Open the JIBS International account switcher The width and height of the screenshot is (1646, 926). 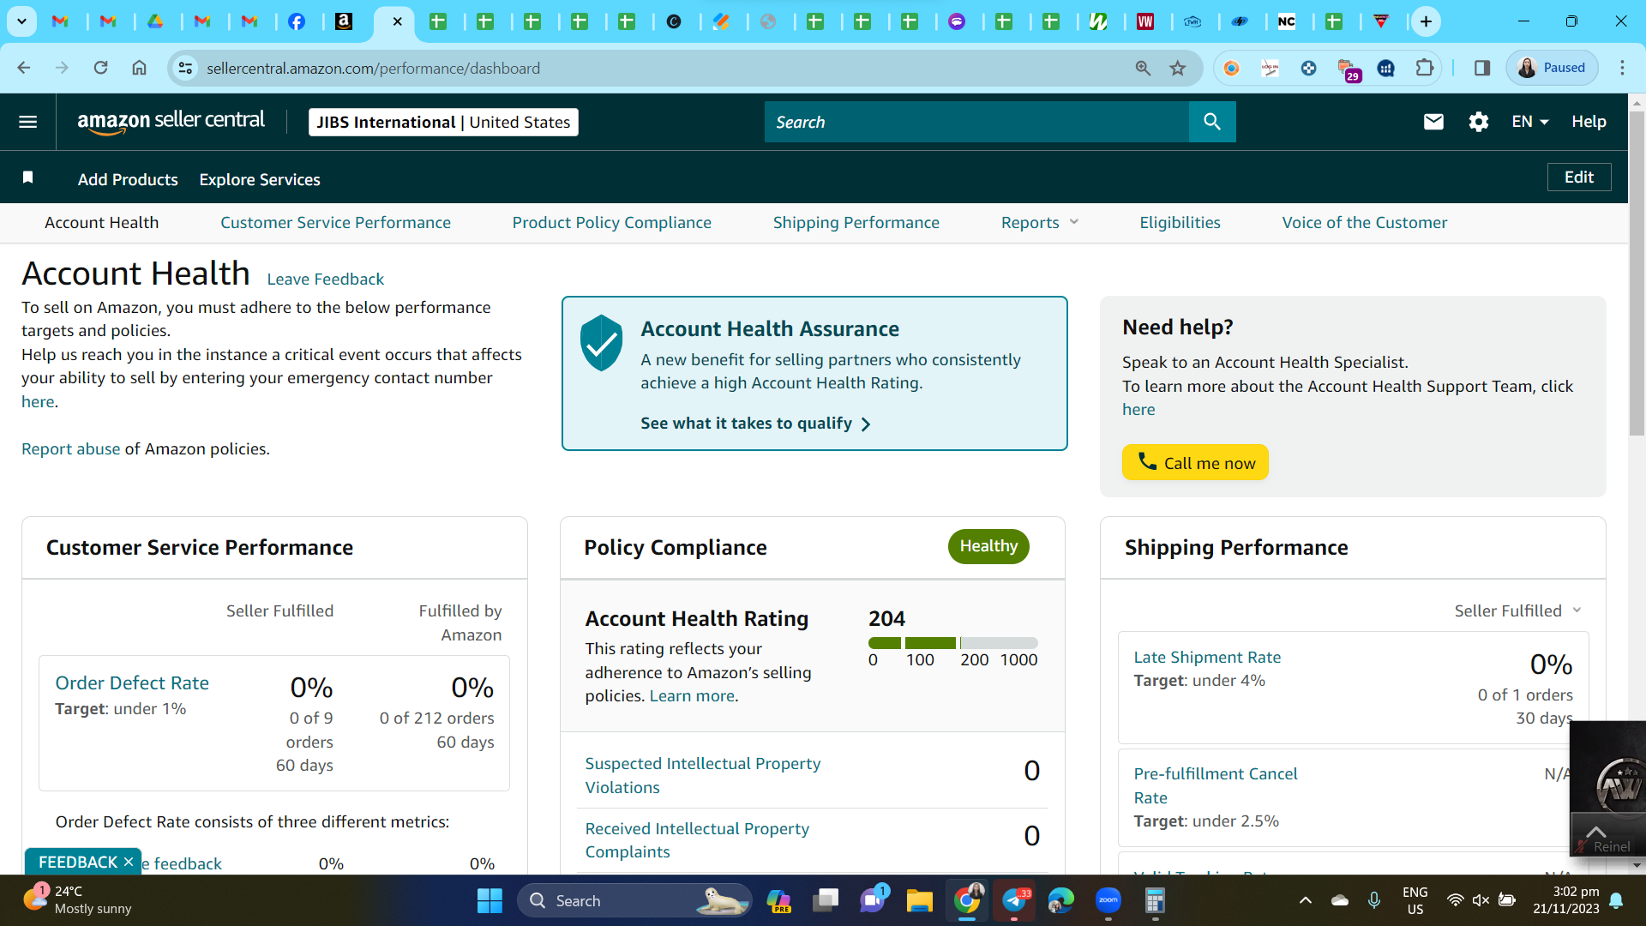click(443, 122)
